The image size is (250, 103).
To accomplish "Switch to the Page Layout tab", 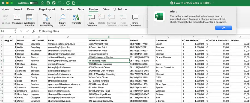I will click(47, 9).
